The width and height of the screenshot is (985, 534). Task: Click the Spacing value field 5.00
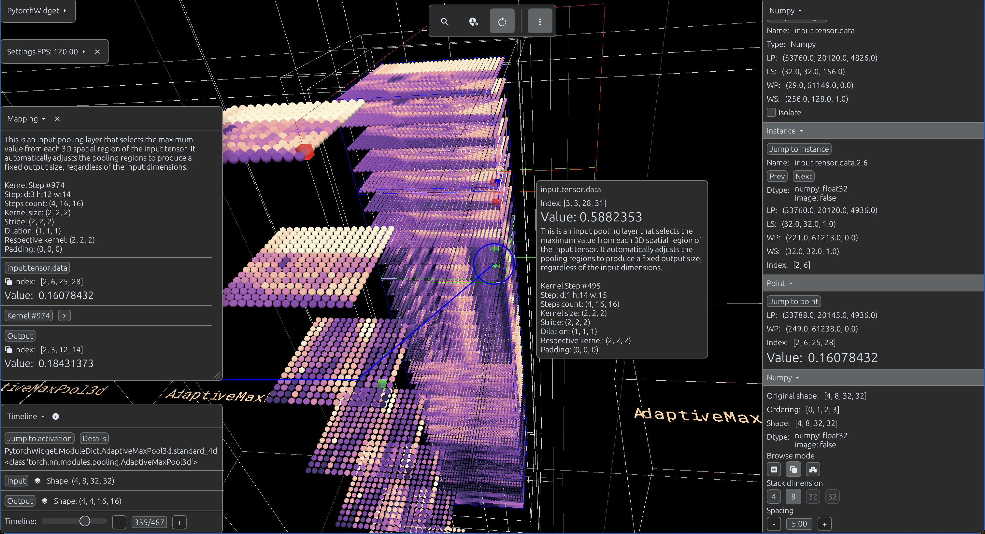(799, 524)
